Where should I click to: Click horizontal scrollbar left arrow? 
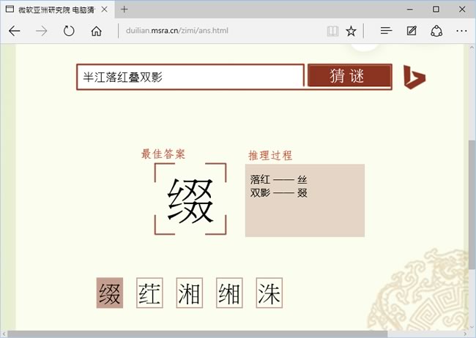point(4,334)
